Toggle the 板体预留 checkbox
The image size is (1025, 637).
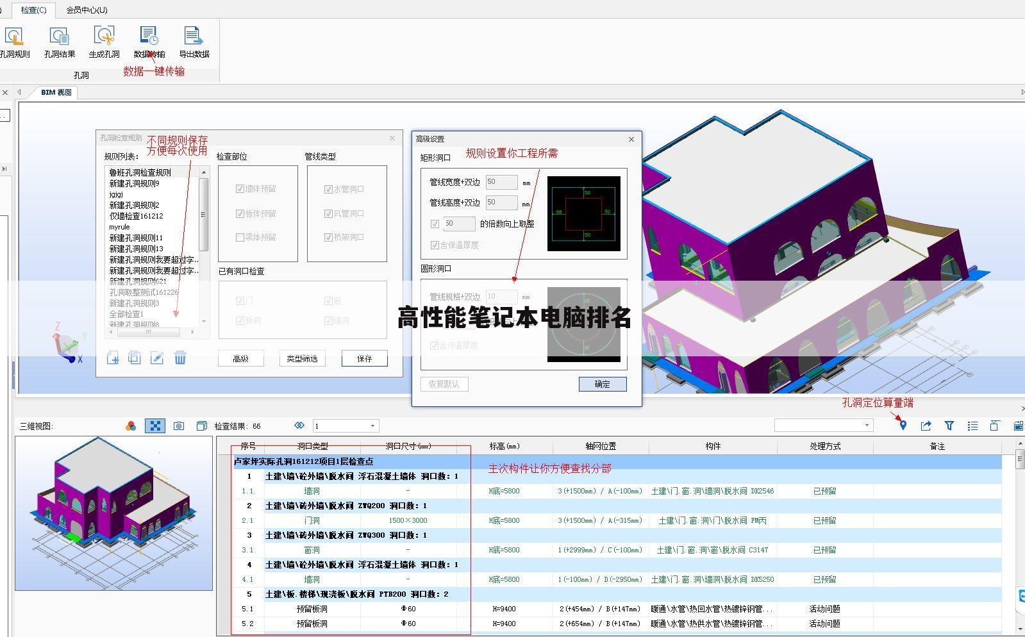[240, 213]
